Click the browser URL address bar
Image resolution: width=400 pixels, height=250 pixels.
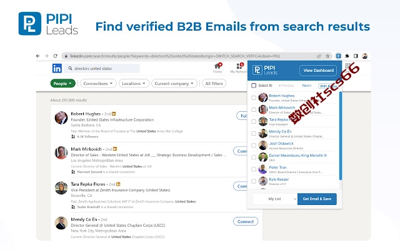196,56
